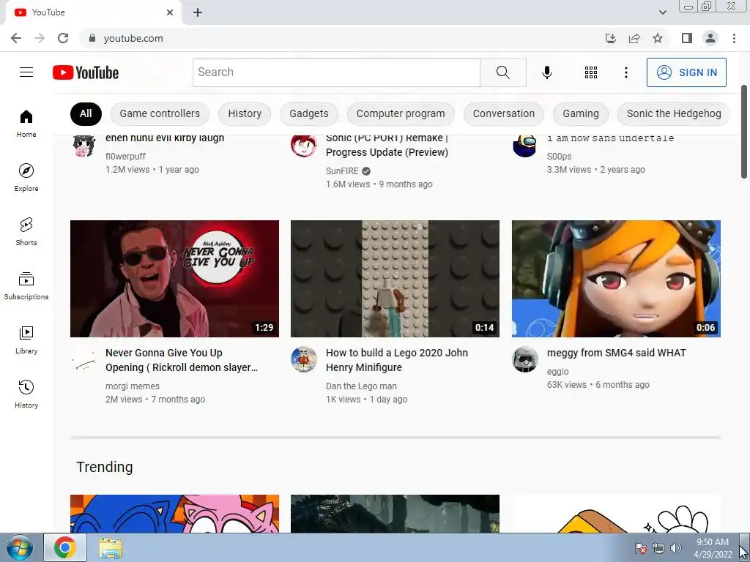Select the Gaming filter chip
The width and height of the screenshot is (750, 562).
[x=580, y=113]
